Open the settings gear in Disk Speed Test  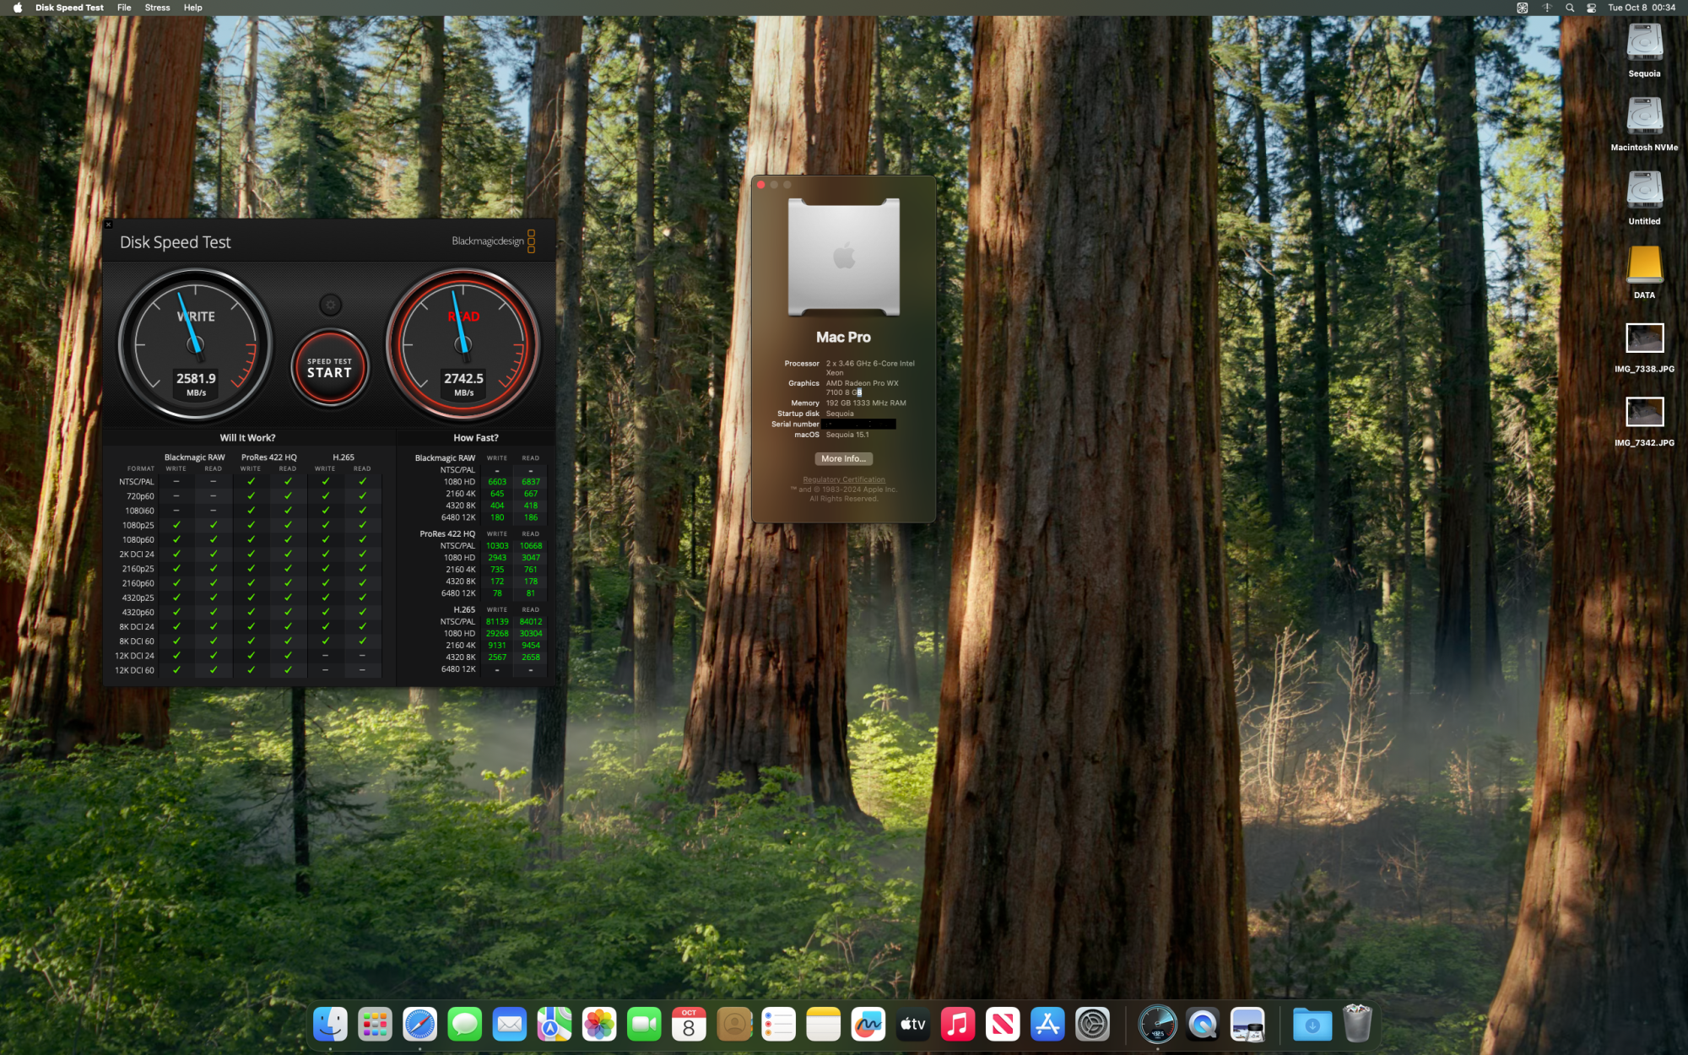click(x=330, y=305)
